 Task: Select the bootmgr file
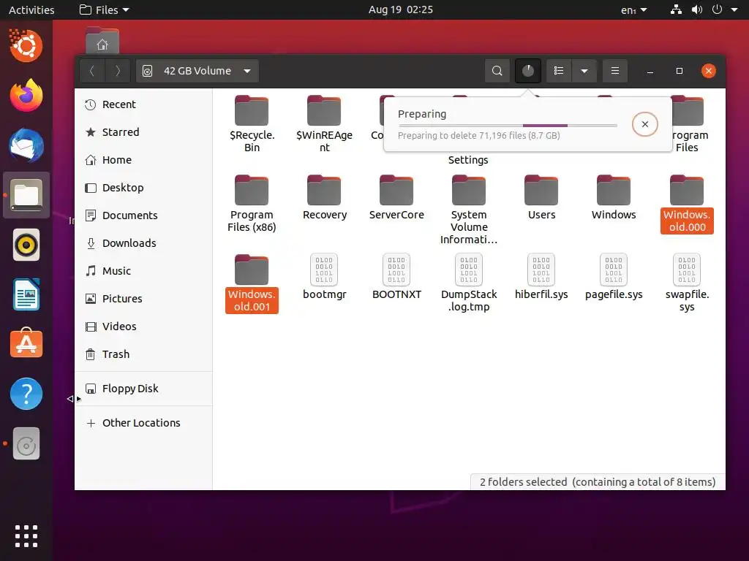(x=324, y=277)
